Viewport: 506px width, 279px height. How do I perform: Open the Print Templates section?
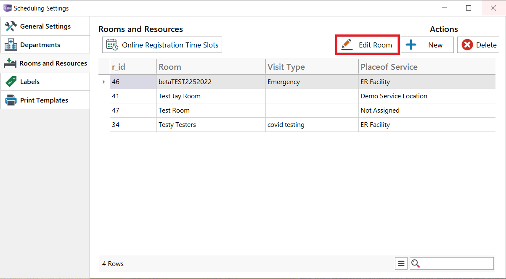[x=44, y=100]
